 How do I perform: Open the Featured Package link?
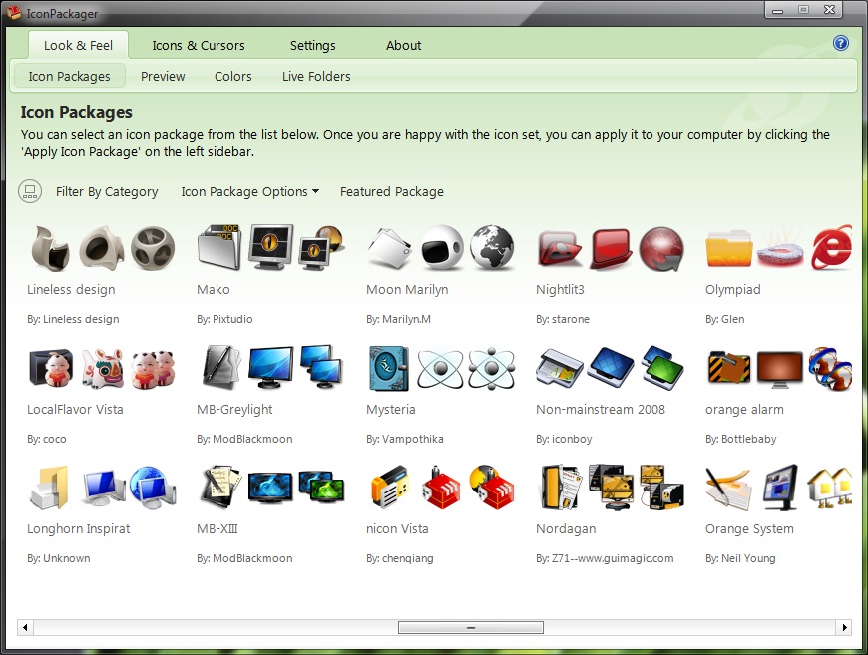pos(392,192)
